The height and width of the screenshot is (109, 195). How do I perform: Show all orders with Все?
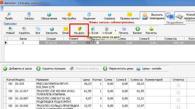tap(38, 31)
